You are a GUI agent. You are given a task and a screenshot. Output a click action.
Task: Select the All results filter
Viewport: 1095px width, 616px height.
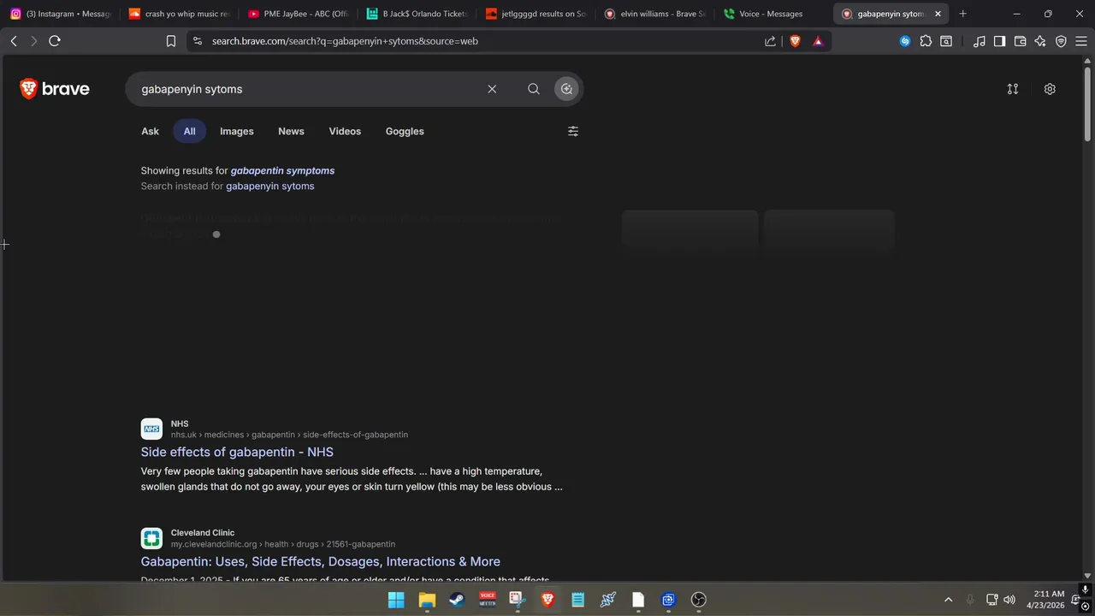click(x=189, y=131)
